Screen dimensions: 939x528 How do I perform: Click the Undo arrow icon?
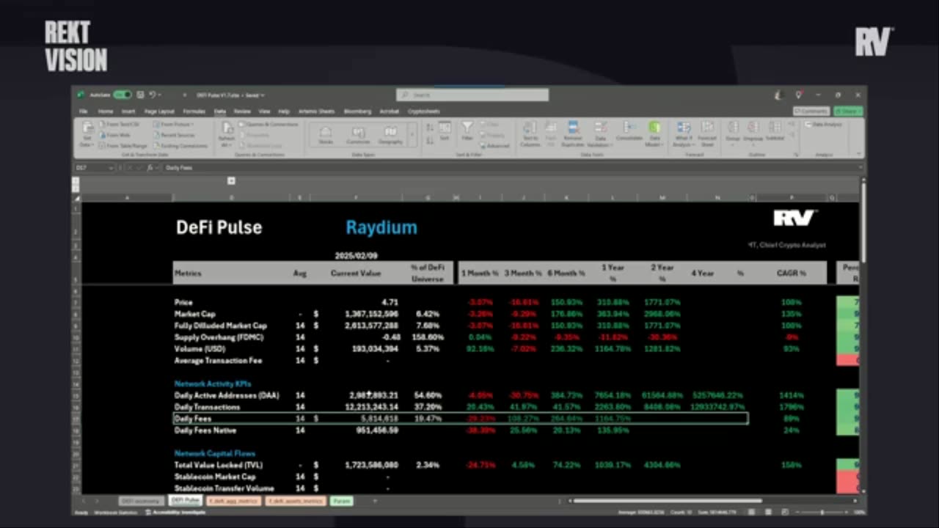click(x=152, y=95)
